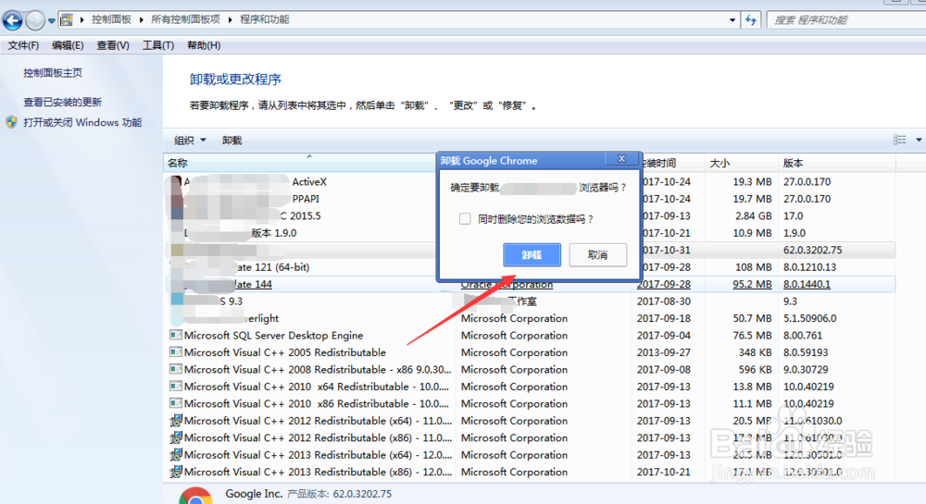The height and width of the screenshot is (504, 926).
Task: Click the 348 KB size cell
Action: click(756, 352)
